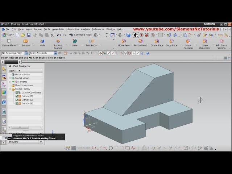Screen dimensions: 232x174
Task: Select the sketch Rectangle tool in bottom toolbar
Action: click(x=128, y=148)
